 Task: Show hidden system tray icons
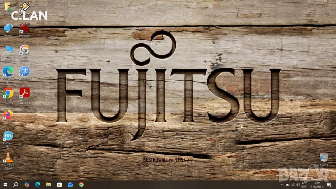point(282,185)
